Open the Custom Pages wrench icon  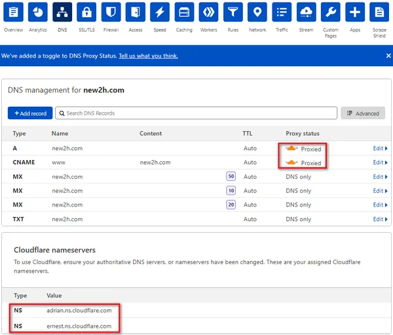tap(331, 12)
